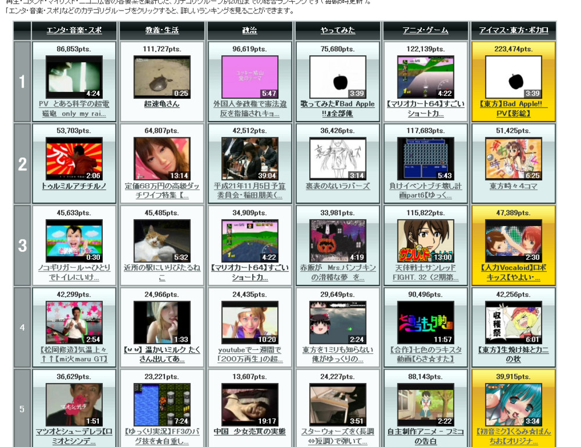Click the 東方時々4コマ title link
The height and width of the screenshot is (447, 581).
(x=514, y=186)
